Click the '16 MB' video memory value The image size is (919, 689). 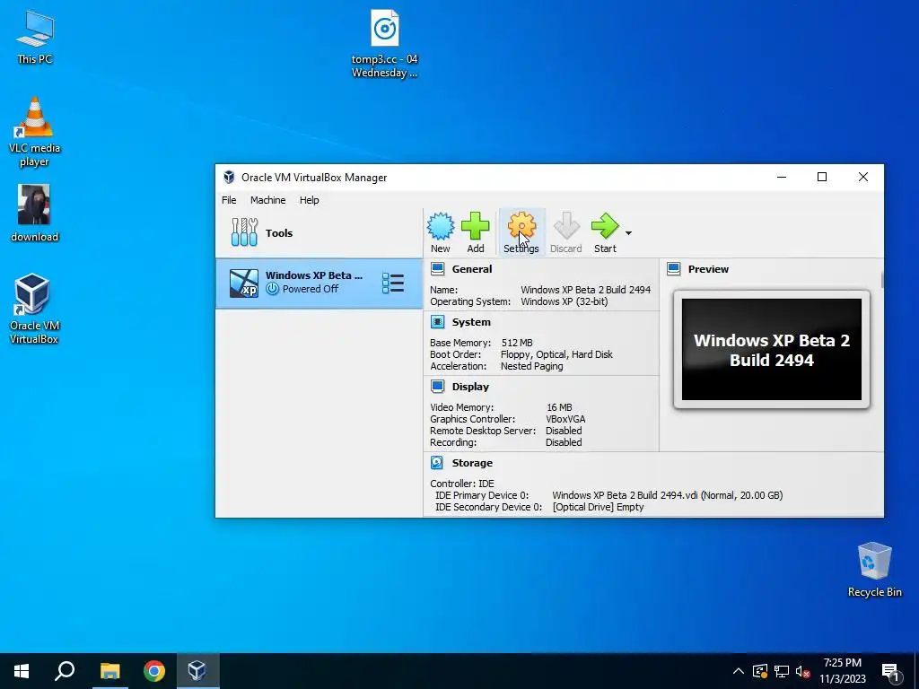559,406
